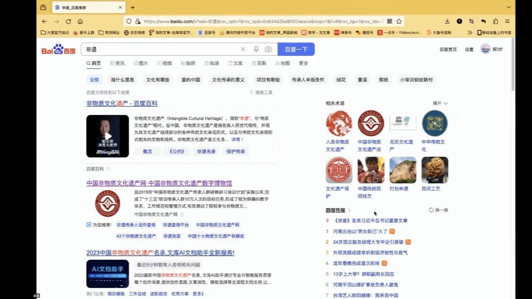
Task: Switch to the 图片 tab
Action: point(141,63)
